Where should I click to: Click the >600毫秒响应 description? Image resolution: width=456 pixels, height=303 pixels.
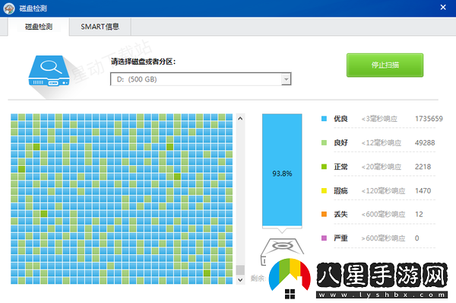tap(383, 238)
